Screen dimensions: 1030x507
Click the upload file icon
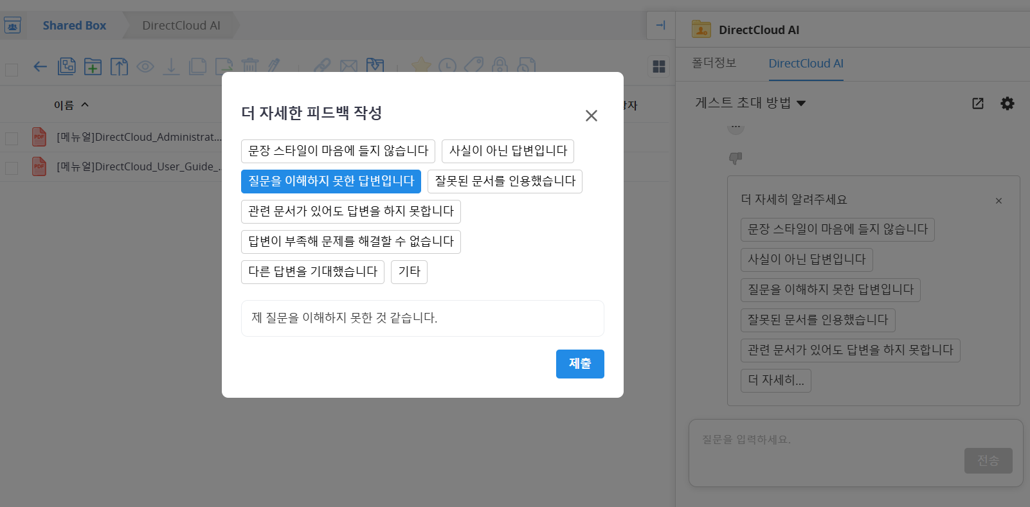click(x=119, y=67)
